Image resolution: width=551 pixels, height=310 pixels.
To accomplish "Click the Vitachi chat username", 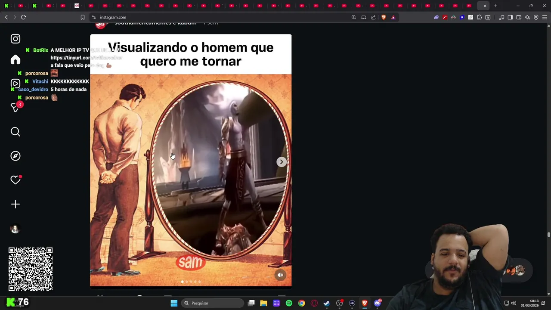I will (x=40, y=81).
